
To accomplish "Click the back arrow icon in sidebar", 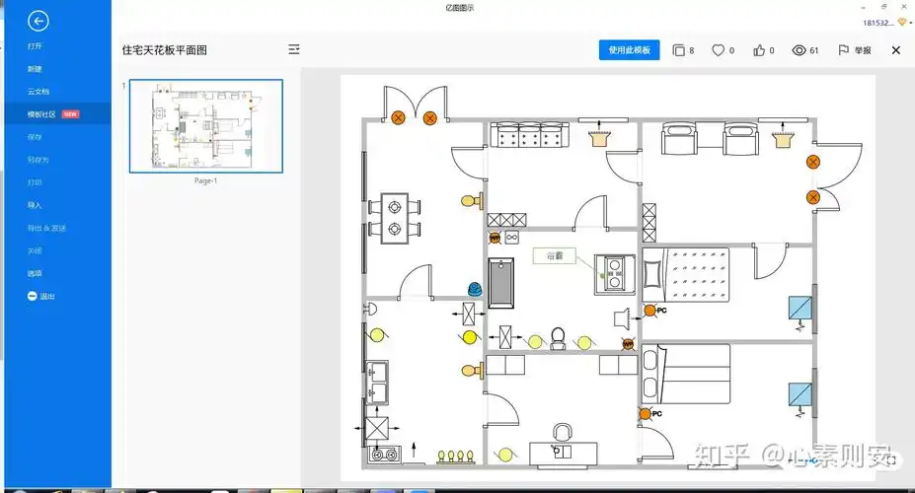I will pos(38,21).
